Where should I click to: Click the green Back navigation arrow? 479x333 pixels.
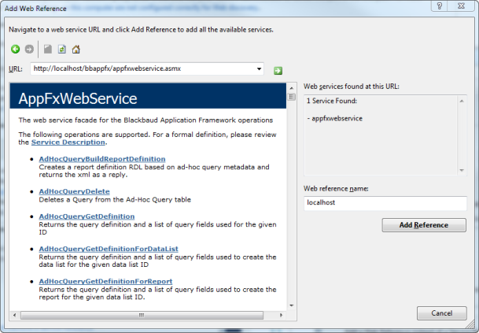[15, 50]
